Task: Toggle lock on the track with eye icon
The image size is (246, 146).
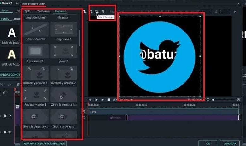Action: coord(5,116)
